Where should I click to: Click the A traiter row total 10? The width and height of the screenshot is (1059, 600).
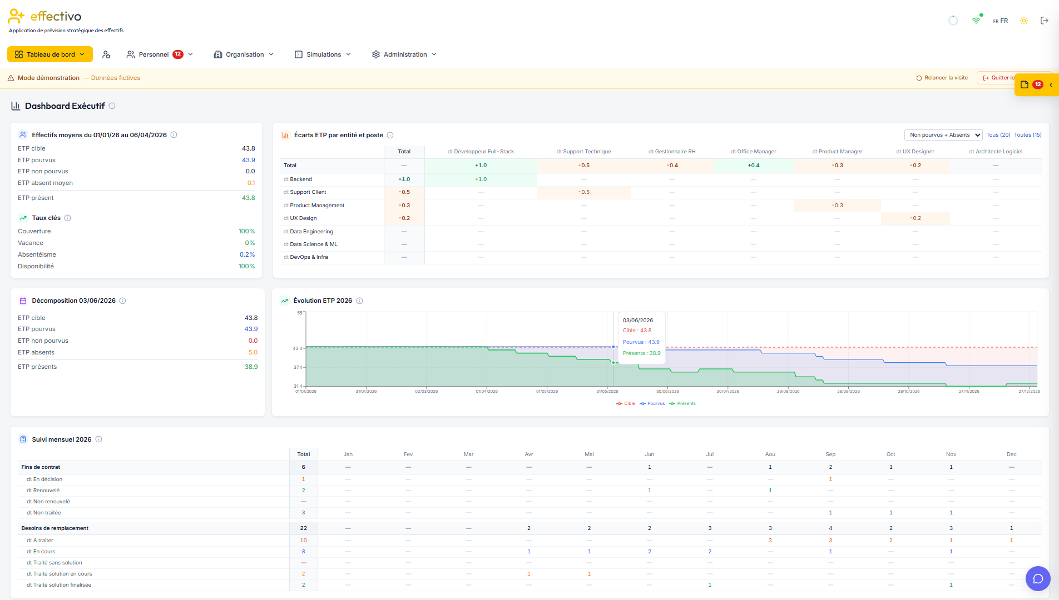pos(304,541)
